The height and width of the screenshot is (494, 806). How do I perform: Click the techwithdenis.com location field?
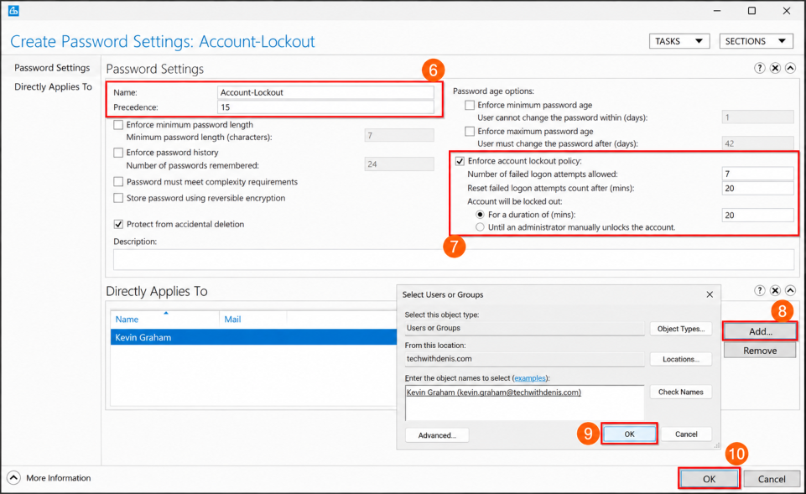524,359
